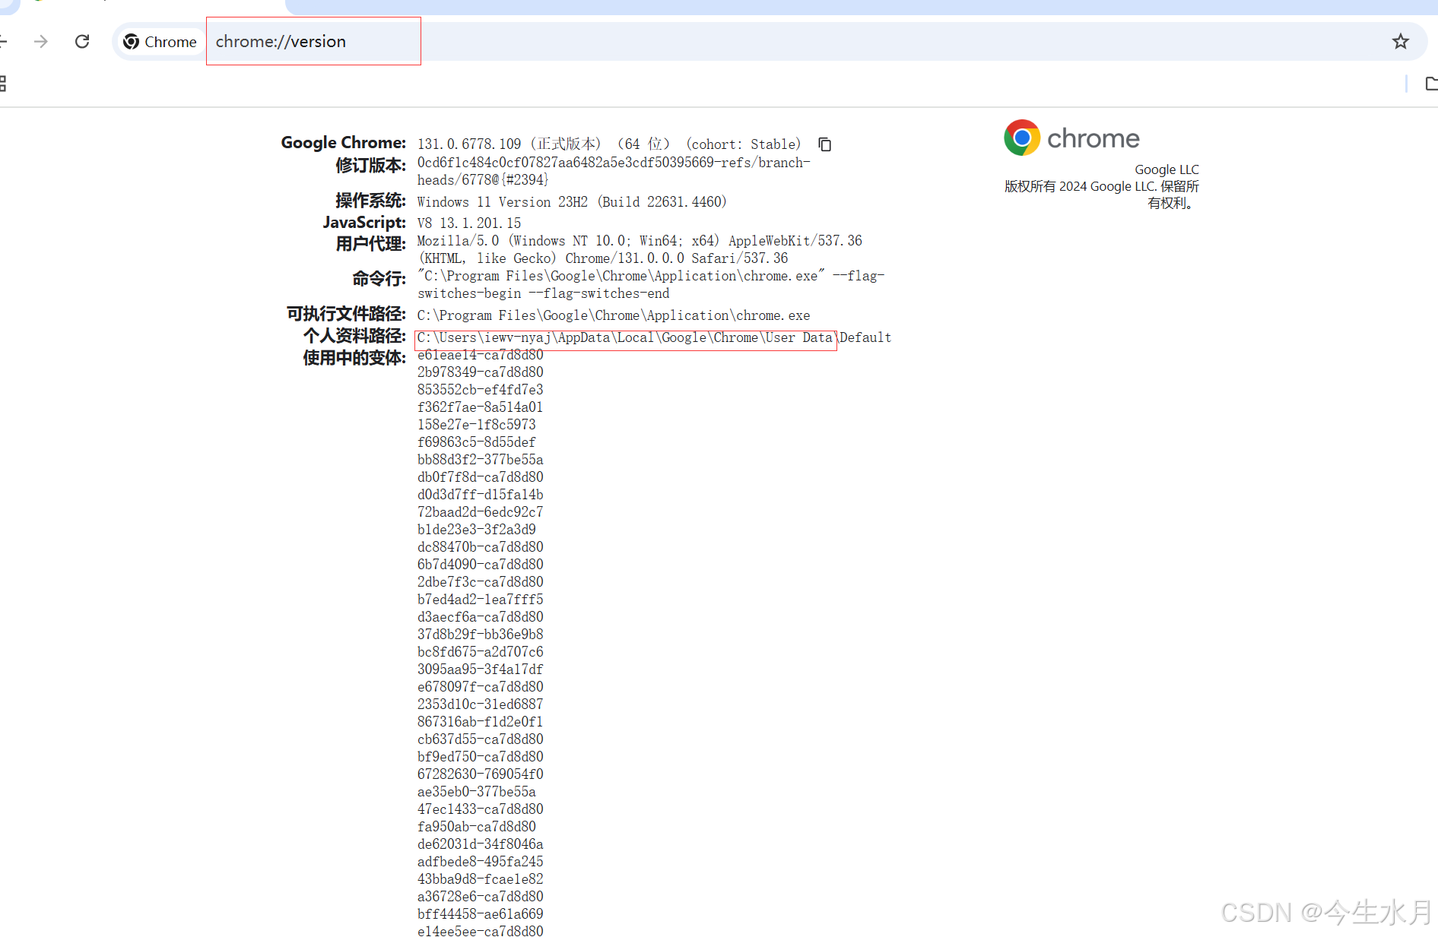Viewport: 1438px width, 937px height.
Task: Click variation 47ec1433-ca7d8d80
Action: click(x=481, y=809)
